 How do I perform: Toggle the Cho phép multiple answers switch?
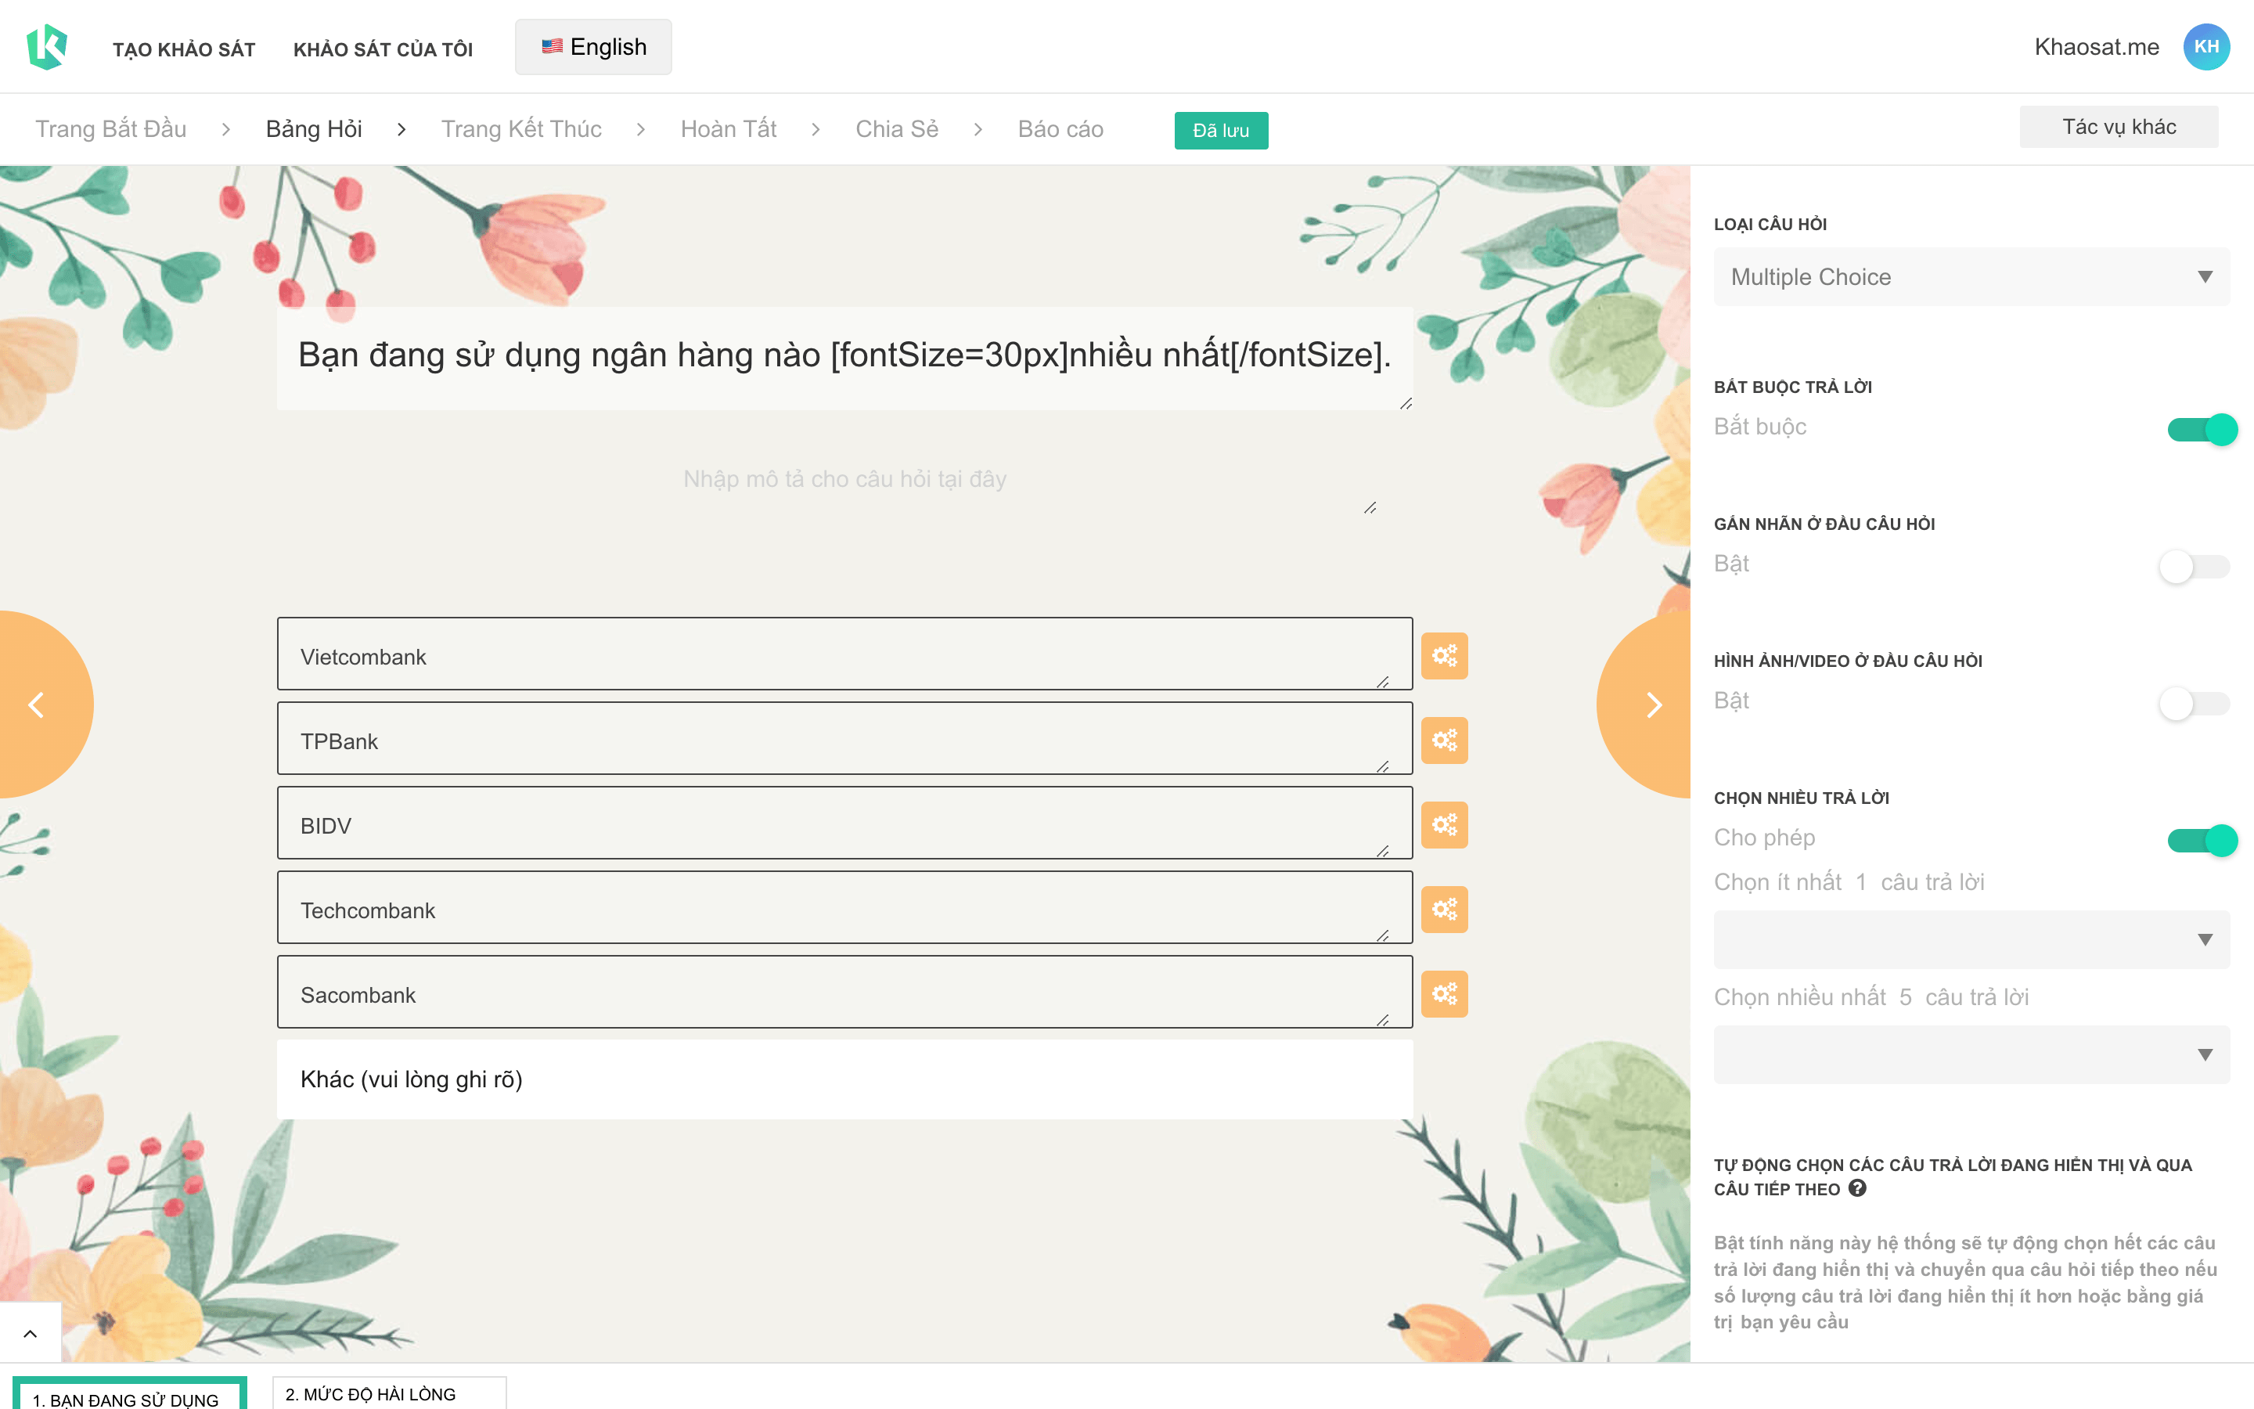coord(2202,841)
